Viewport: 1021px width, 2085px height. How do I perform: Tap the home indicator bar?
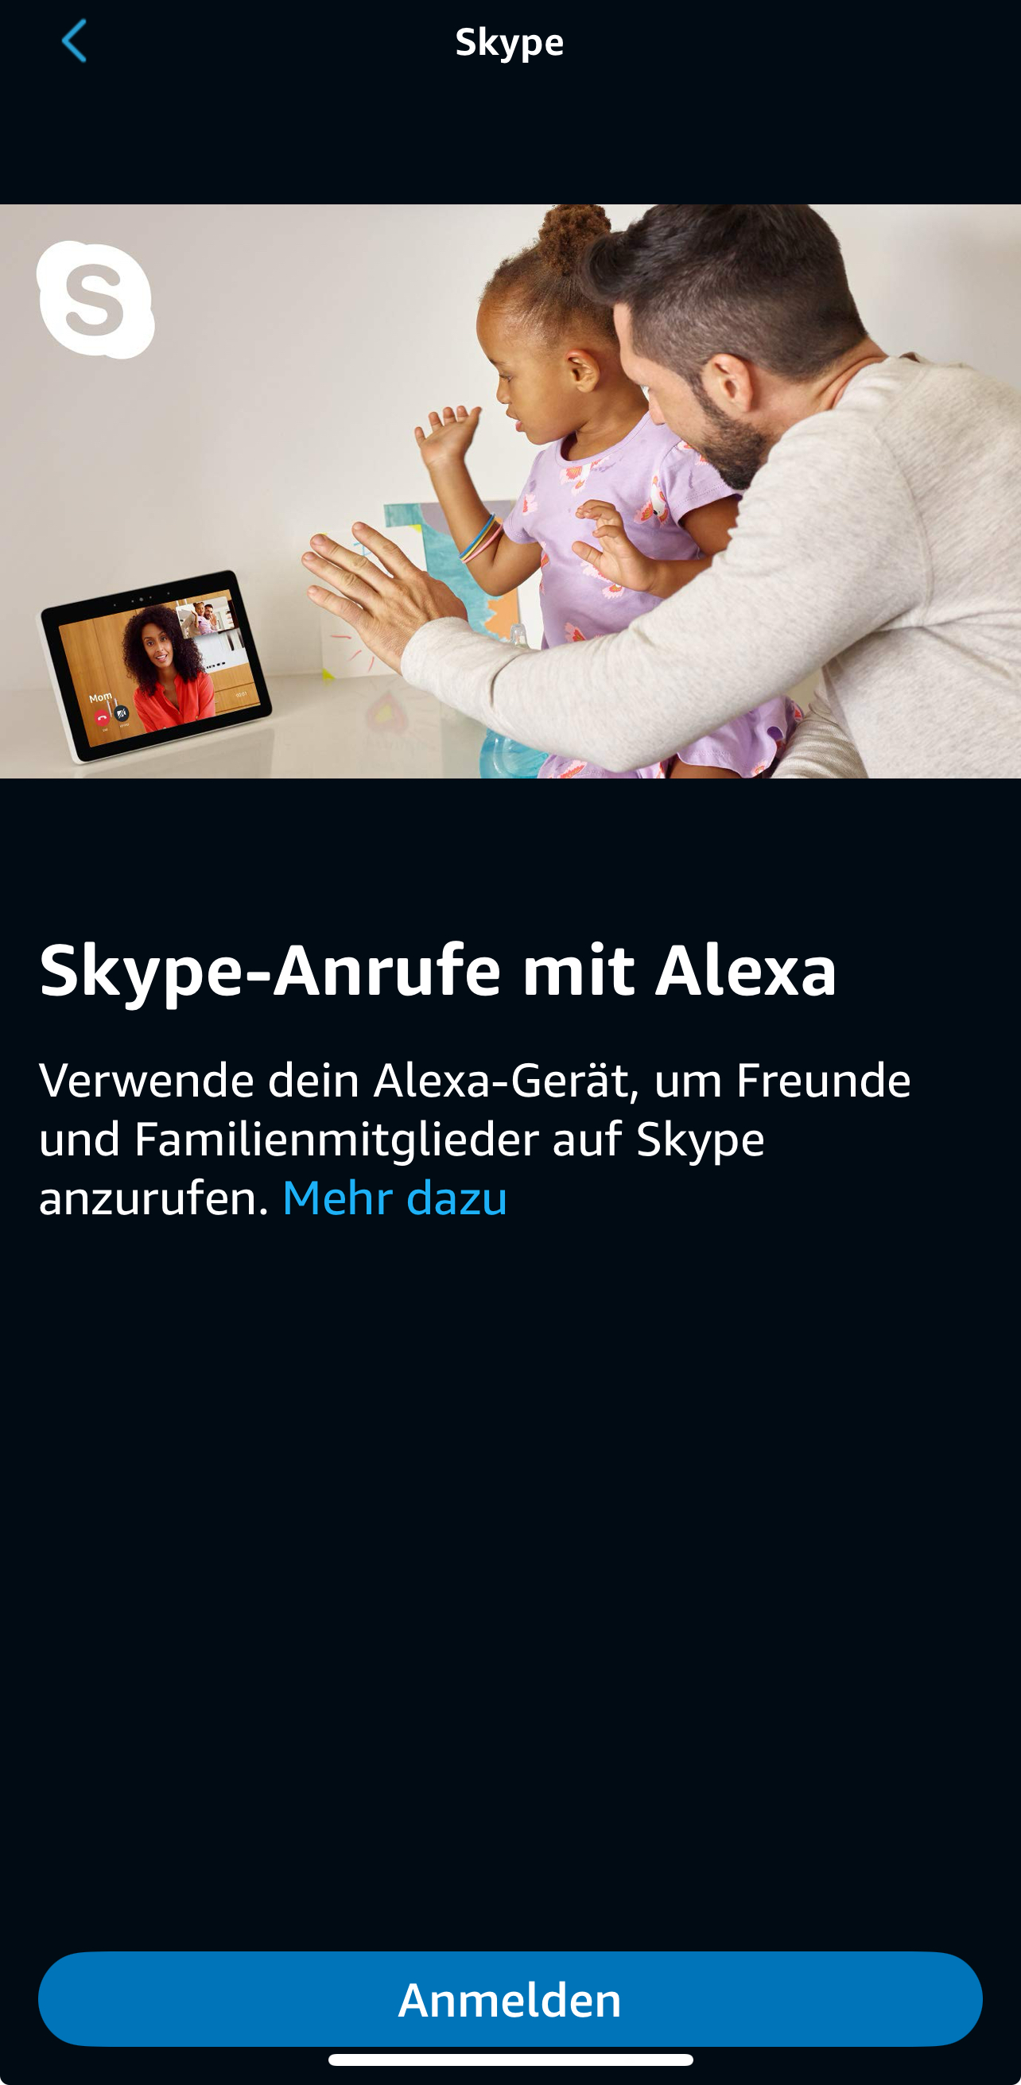510,2059
